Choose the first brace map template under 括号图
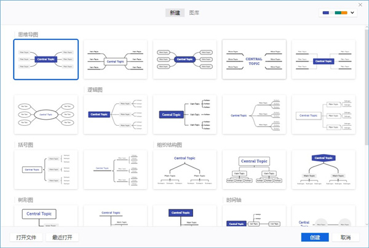 pyautogui.click(x=46, y=169)
